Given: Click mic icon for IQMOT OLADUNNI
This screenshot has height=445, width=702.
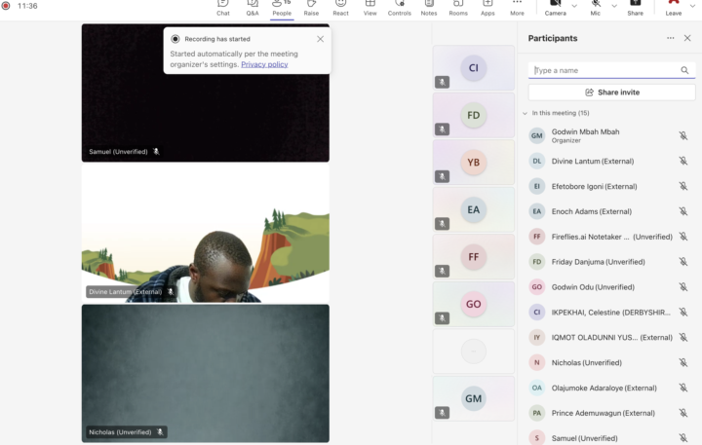Looking at the screenshot, I should tap(683, 337).
